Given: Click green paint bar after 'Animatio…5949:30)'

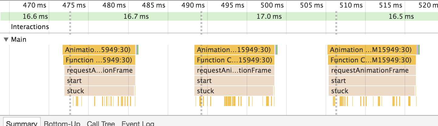Looking at the screenshot, I should 137,50.
